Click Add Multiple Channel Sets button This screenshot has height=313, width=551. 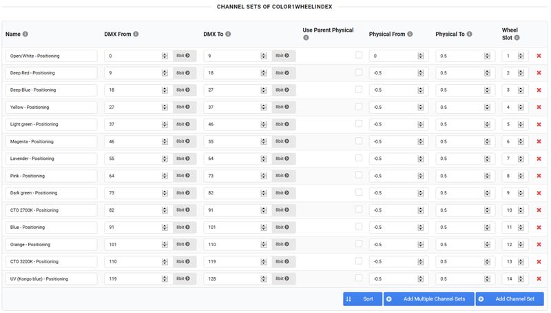[428, 299]
